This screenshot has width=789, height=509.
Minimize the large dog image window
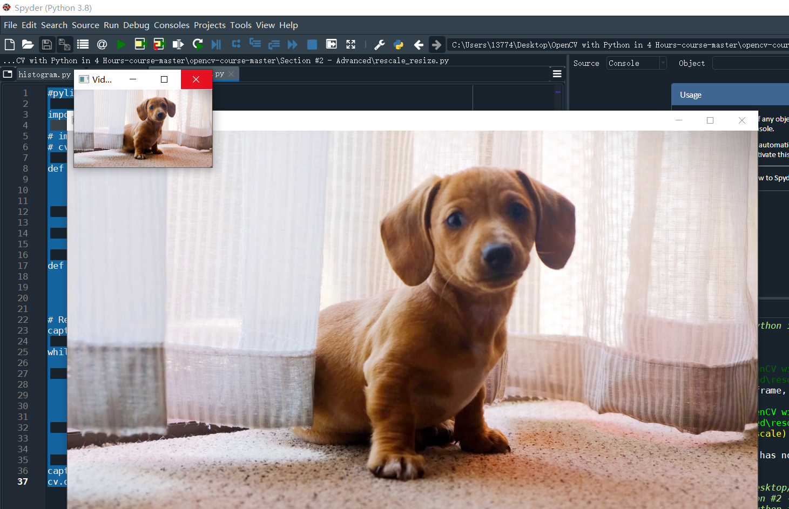pyautogui.click(x=679, y=120)
